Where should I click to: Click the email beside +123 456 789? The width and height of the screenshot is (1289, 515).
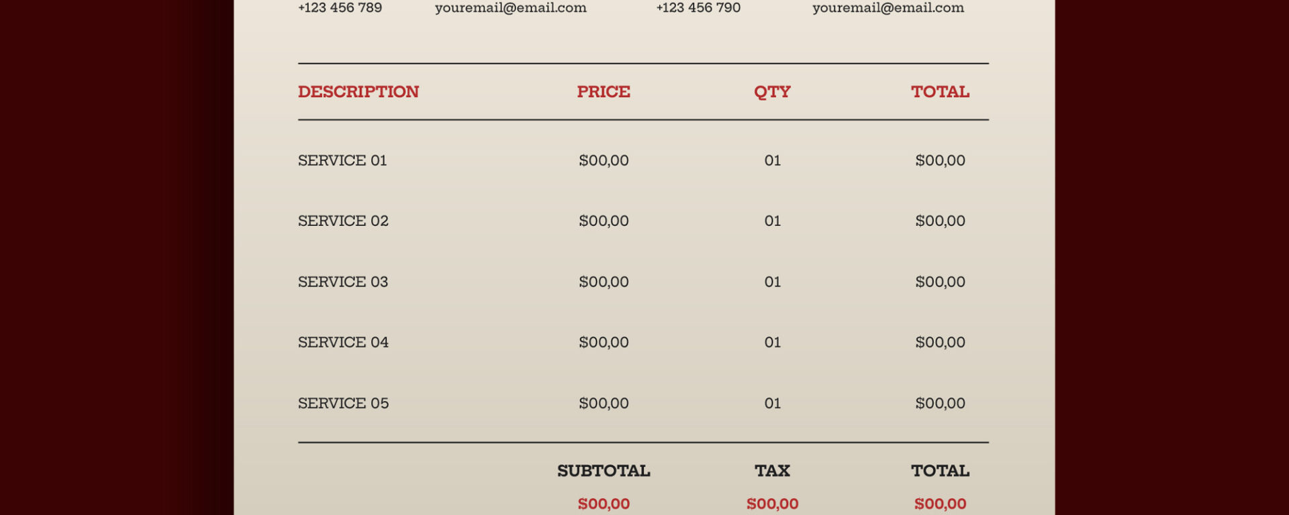(x=510, y=8)
